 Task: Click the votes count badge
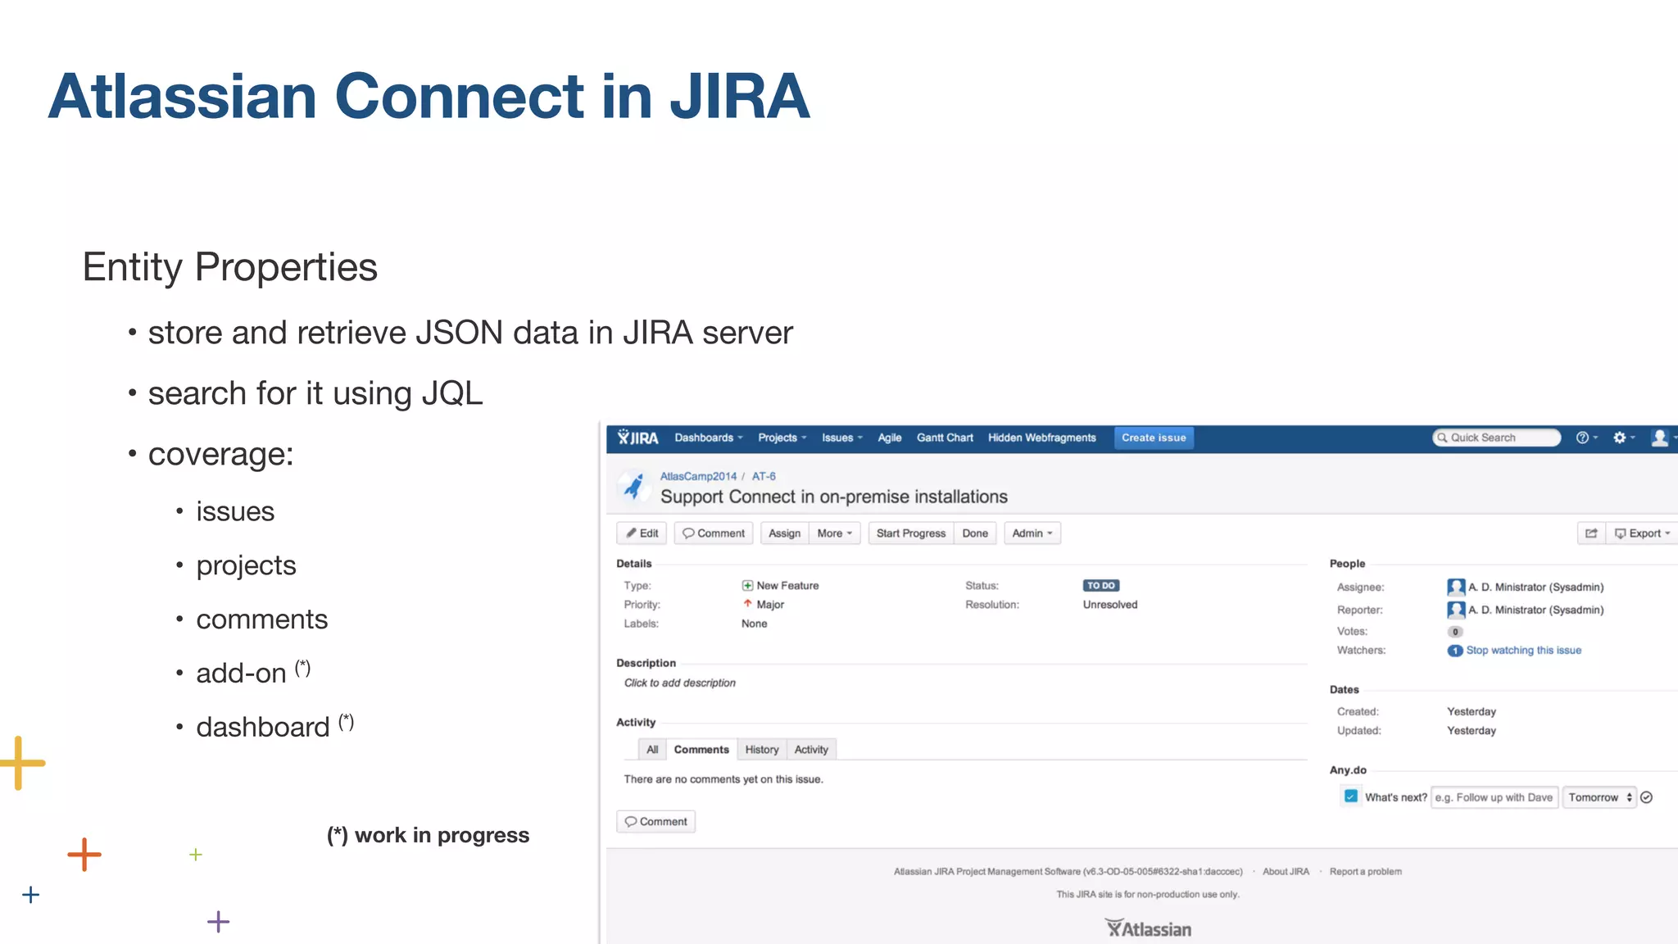click(x=1455, y=632)
